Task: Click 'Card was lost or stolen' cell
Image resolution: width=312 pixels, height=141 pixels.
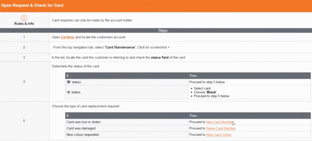Action: click(x=83, y=122)
